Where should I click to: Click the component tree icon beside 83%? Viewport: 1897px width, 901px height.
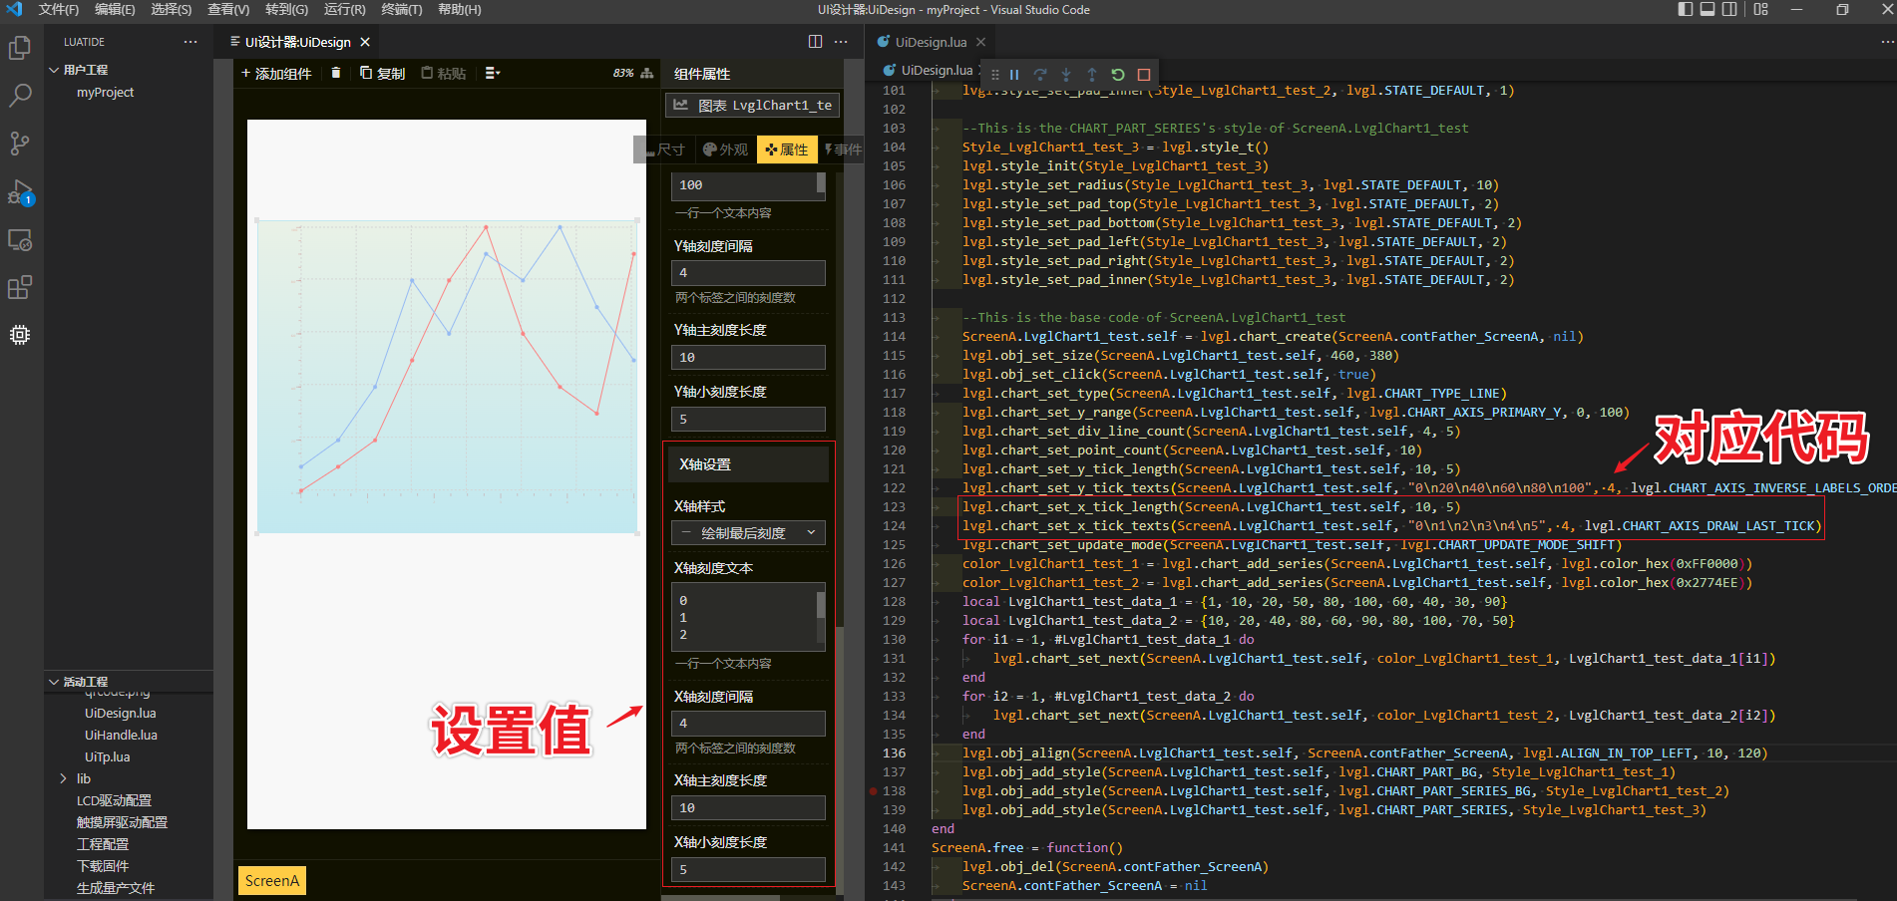(647, 73)
